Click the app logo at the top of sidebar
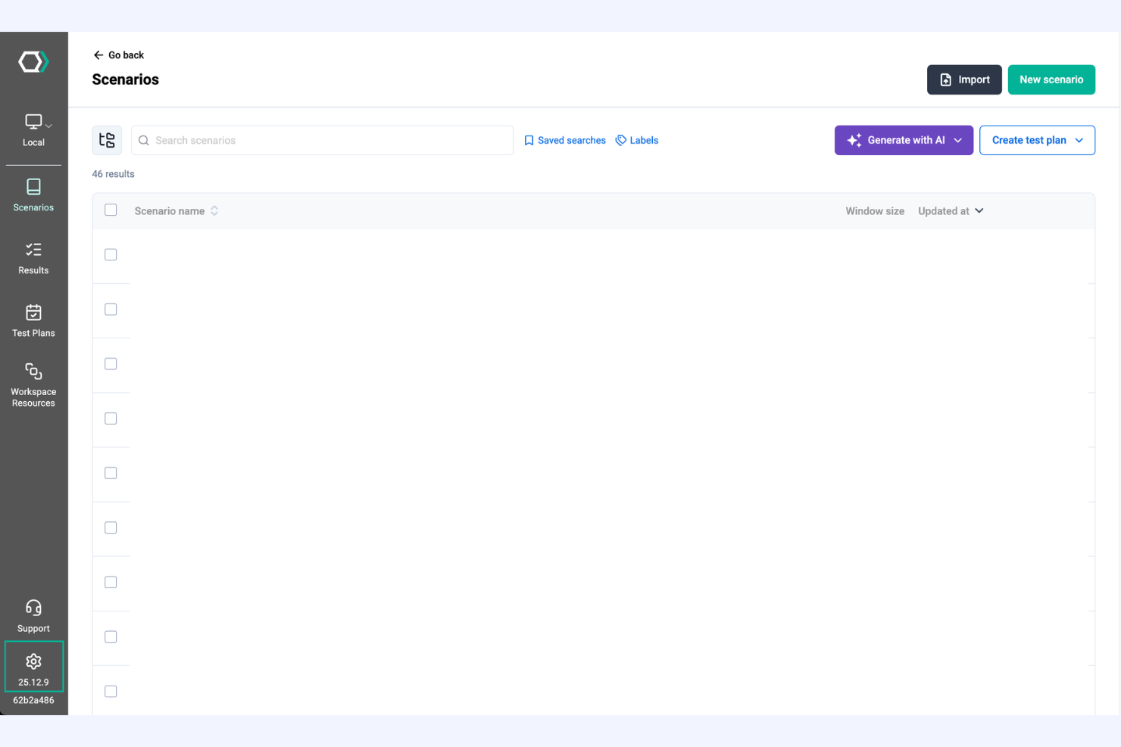The image size is (1121, 747). click(33, 61)
